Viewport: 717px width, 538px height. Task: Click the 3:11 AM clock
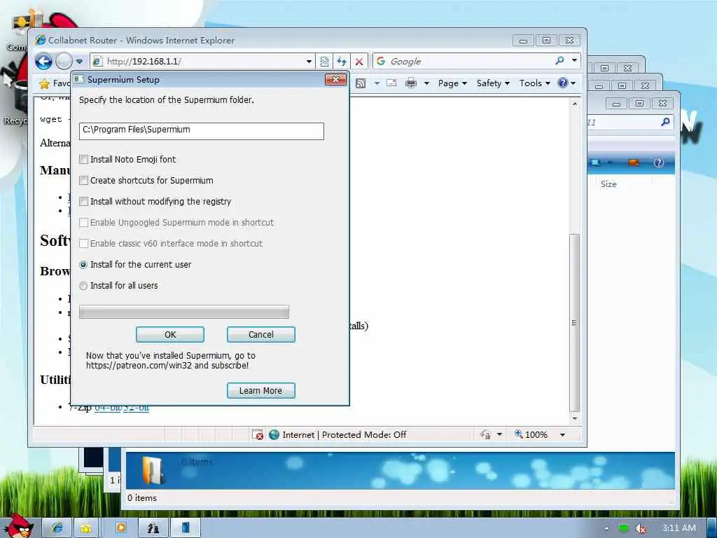coord(679,528)
